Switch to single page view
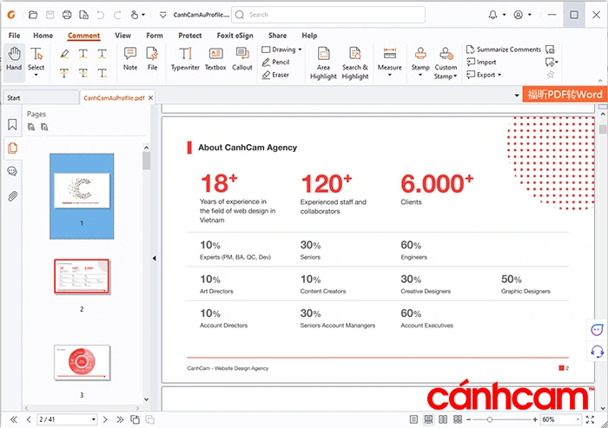 tap(413, 419)
